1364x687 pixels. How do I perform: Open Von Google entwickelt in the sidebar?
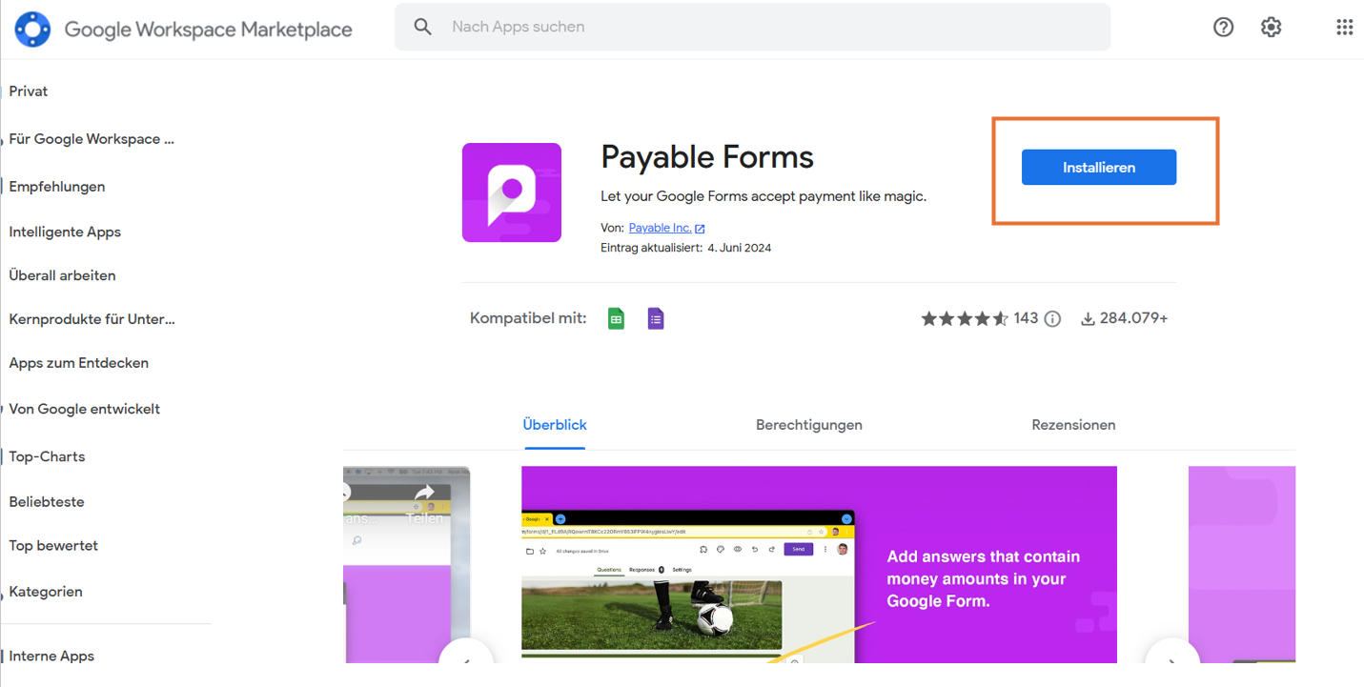point(85,409)
